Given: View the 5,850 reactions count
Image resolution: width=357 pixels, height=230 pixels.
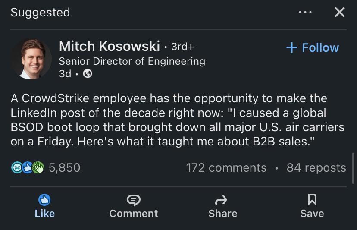Looking at the screenshot, I should [x=64, y=167].
